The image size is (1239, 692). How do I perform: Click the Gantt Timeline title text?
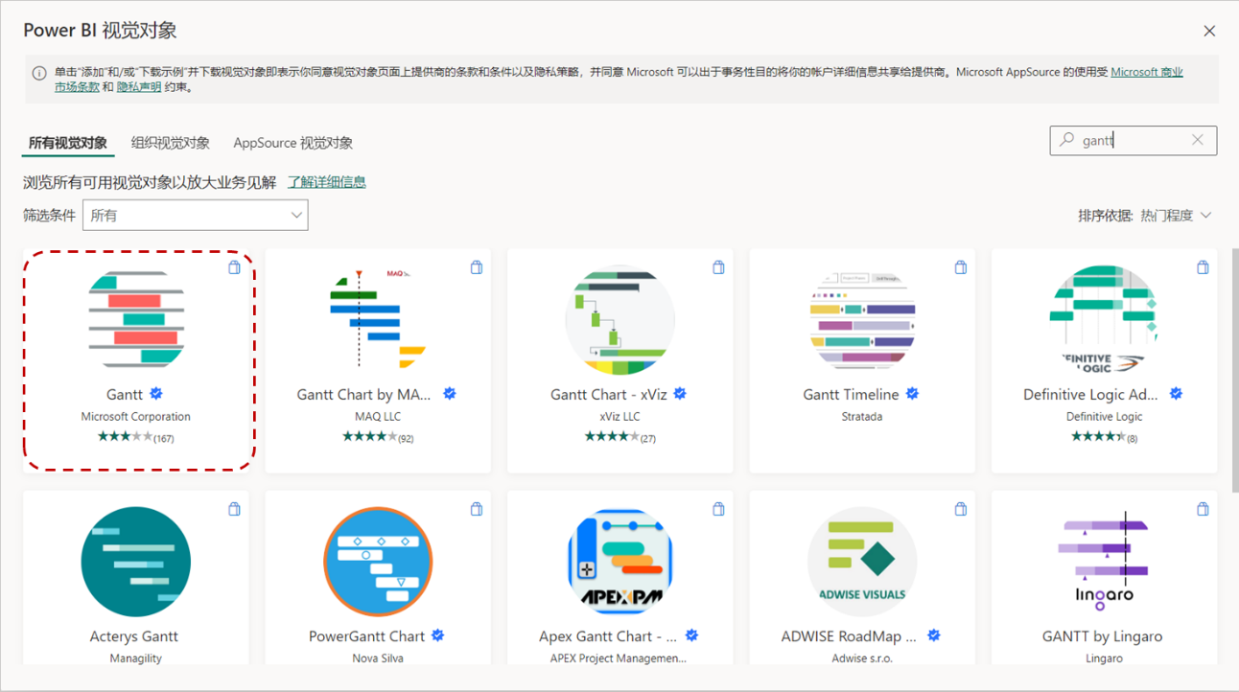click(x=852, y=394)
